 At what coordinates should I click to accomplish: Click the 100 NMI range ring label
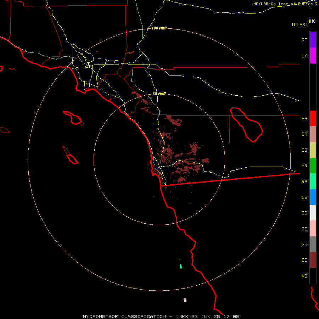click(x=159, y=28)
